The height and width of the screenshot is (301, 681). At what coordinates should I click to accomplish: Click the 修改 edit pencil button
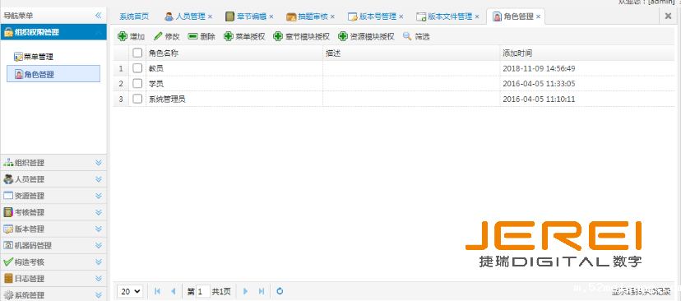166,36
